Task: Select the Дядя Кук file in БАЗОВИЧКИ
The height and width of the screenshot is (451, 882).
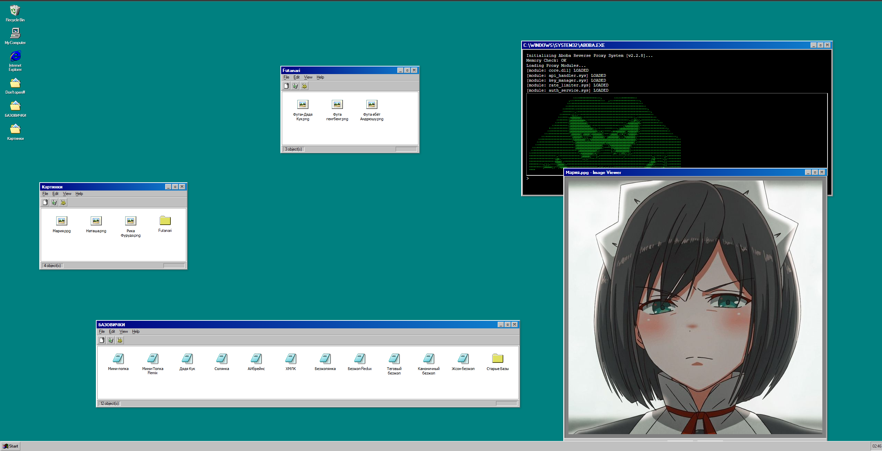Action: (187, 359)
